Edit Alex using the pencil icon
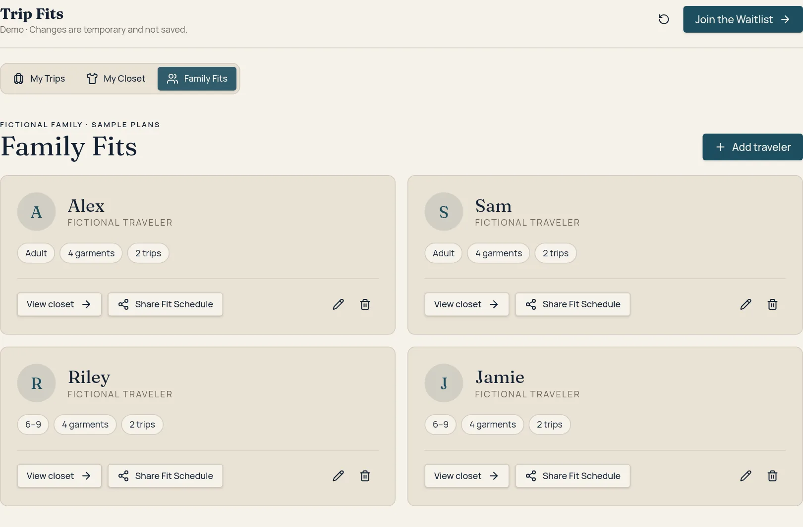The width and height of the screenshot is (803, 527). (x=338, y=304)
